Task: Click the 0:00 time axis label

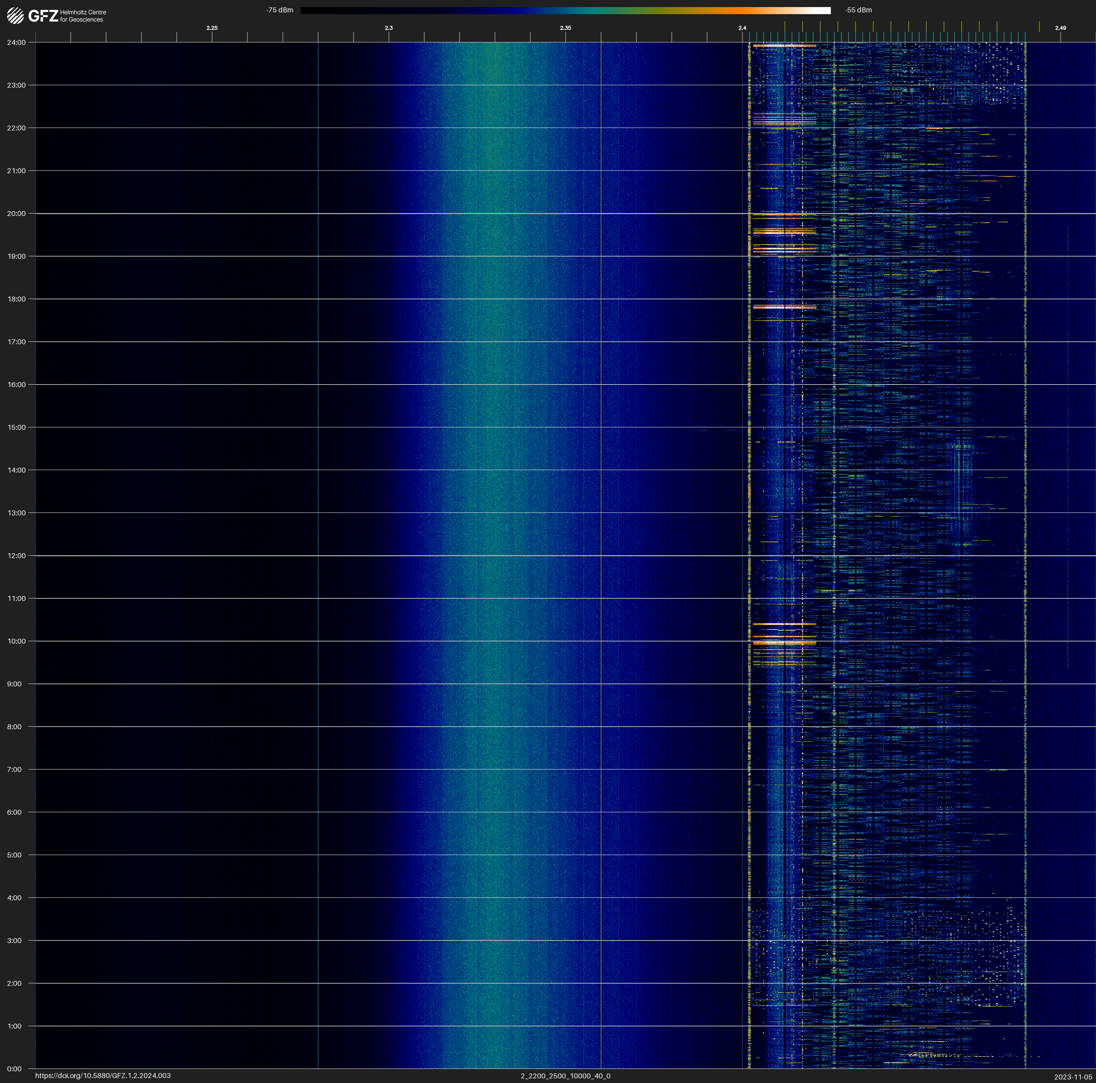Action: [x=14, y=1069]
